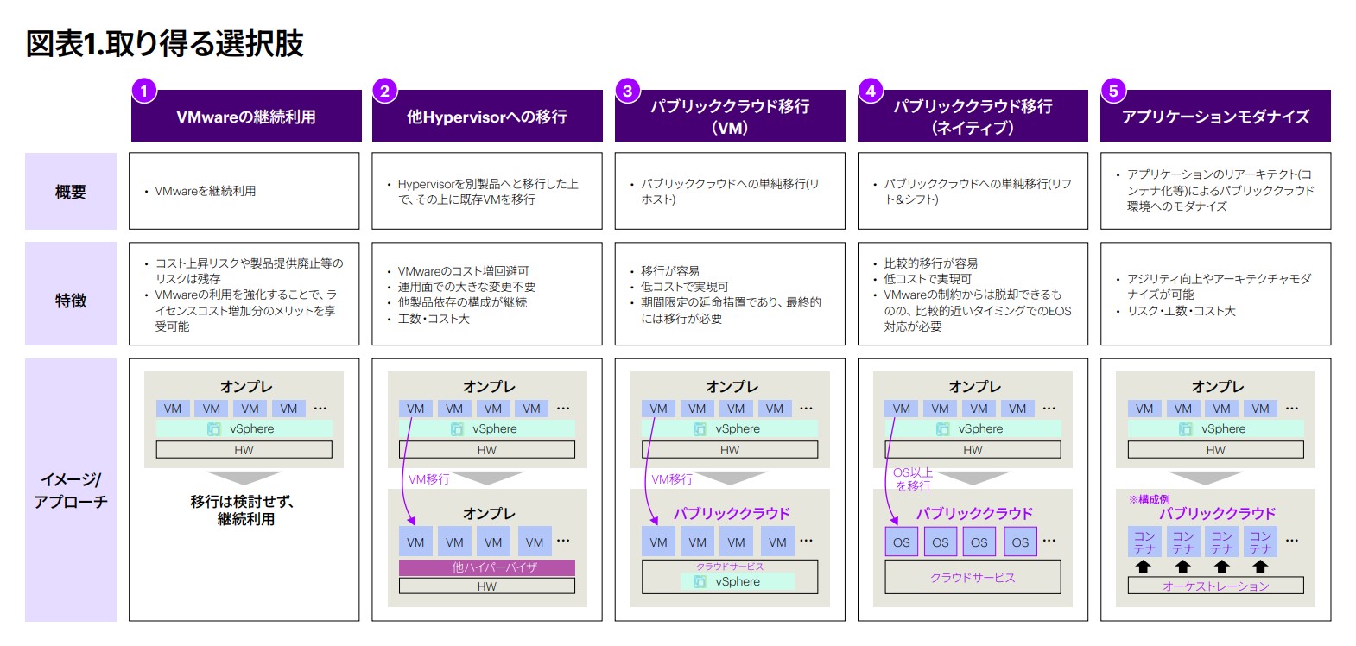Select the VMwareの継続利用 header
The height and width of the screenshot is (646, 1356).
pos(246,117)
